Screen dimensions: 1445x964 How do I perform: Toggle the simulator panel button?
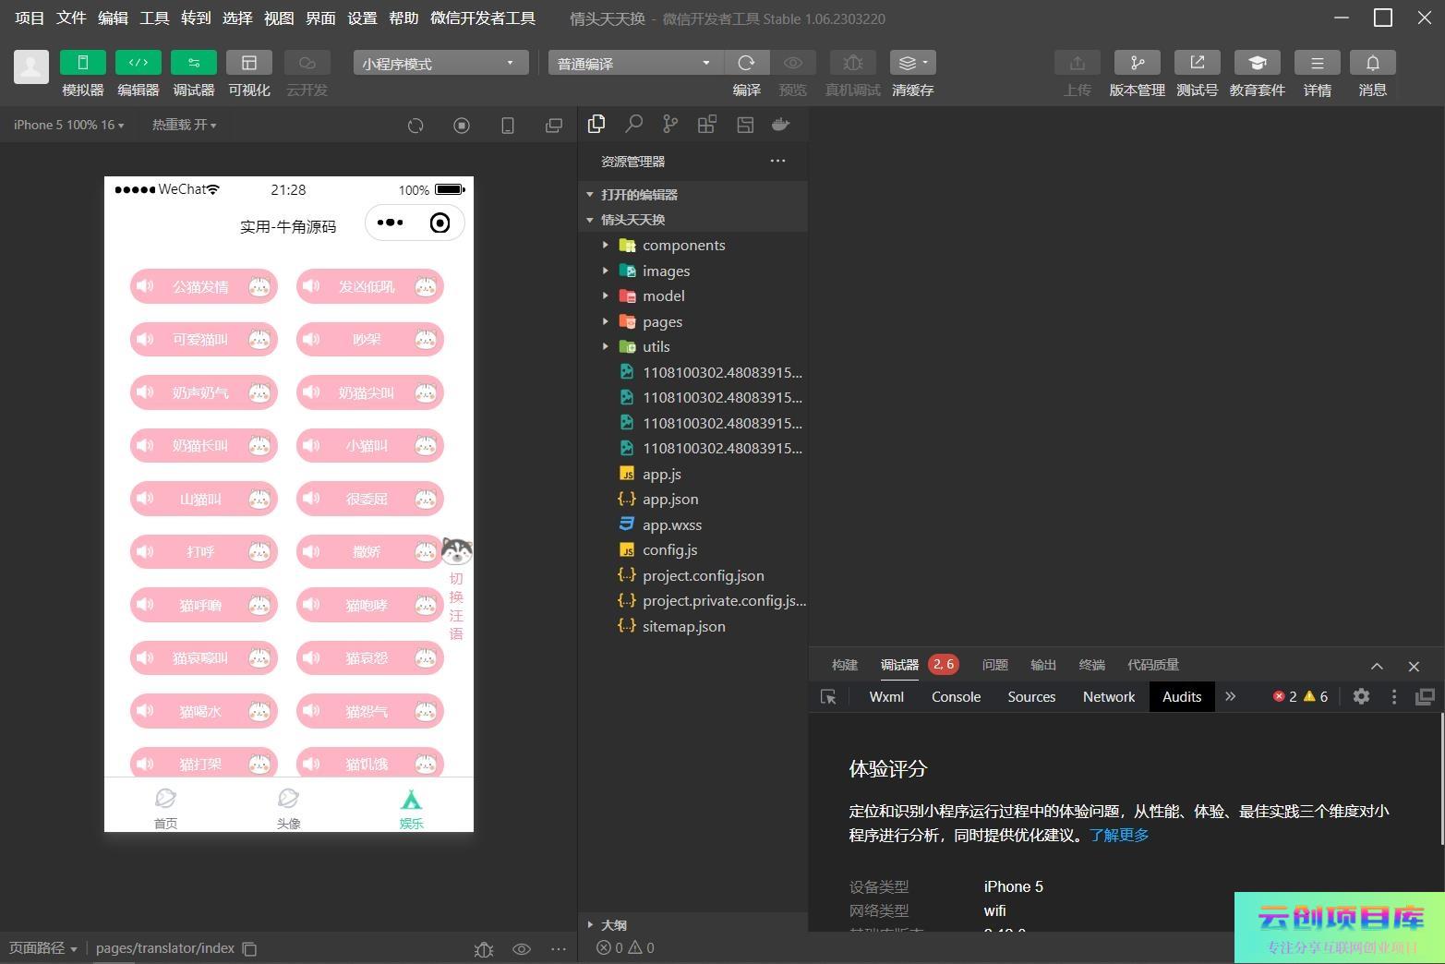point(82,63)
